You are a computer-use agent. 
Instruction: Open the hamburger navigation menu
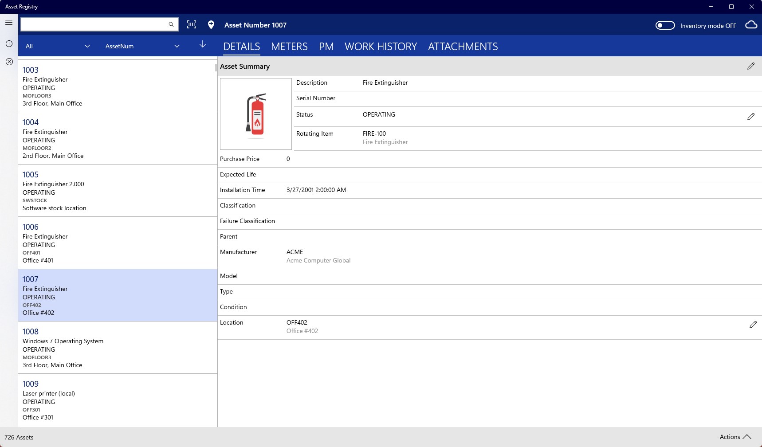pos(9,22)
